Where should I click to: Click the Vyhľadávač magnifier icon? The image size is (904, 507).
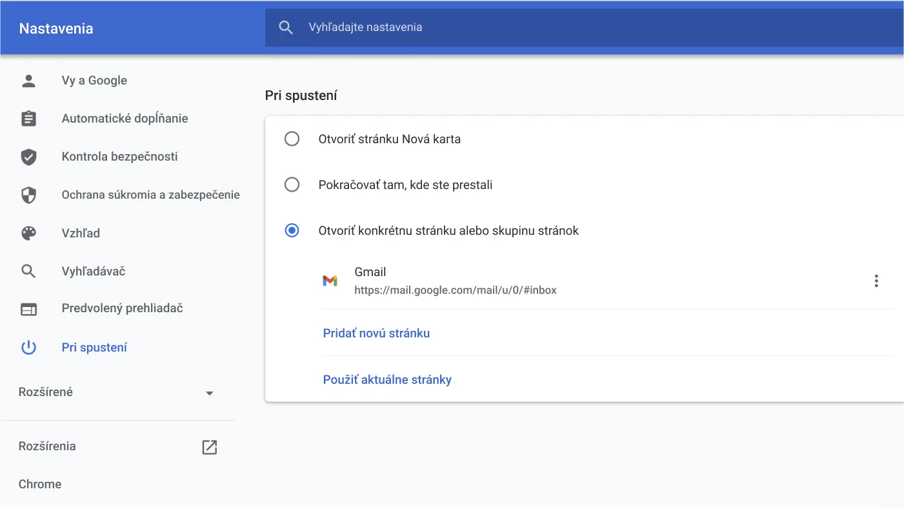click(28, 271)
